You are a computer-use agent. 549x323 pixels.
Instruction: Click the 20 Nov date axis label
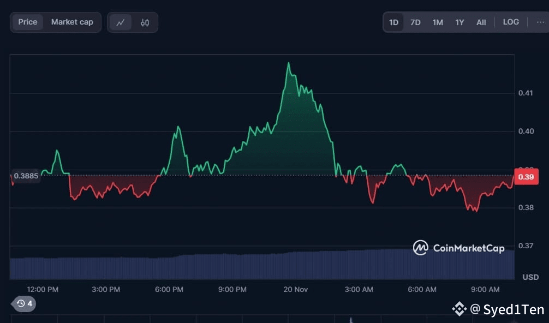(x=295, y=289)
